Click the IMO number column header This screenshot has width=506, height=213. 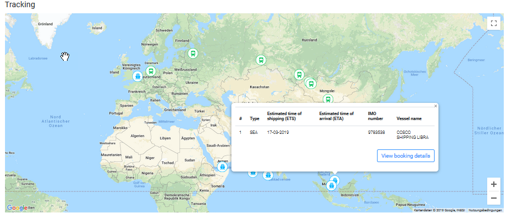click(x=375, y=116)
